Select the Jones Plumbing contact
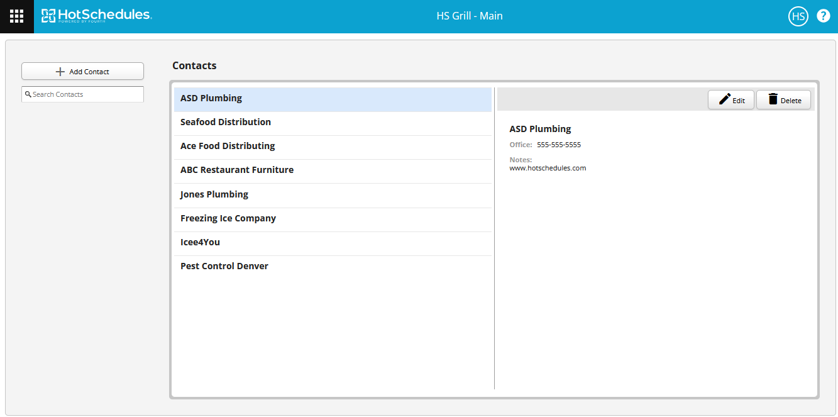The width and height of the screenshot is (838, 417). point(333,196)
